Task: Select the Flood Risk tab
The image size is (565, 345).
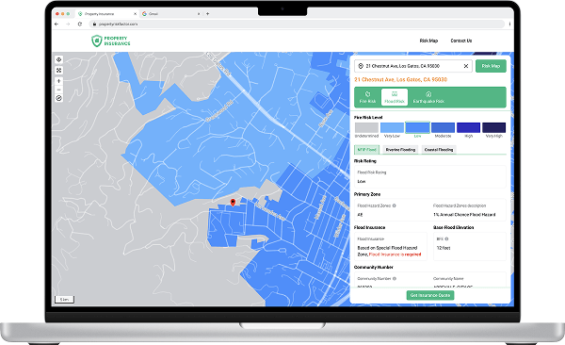Action: (395, 97)
